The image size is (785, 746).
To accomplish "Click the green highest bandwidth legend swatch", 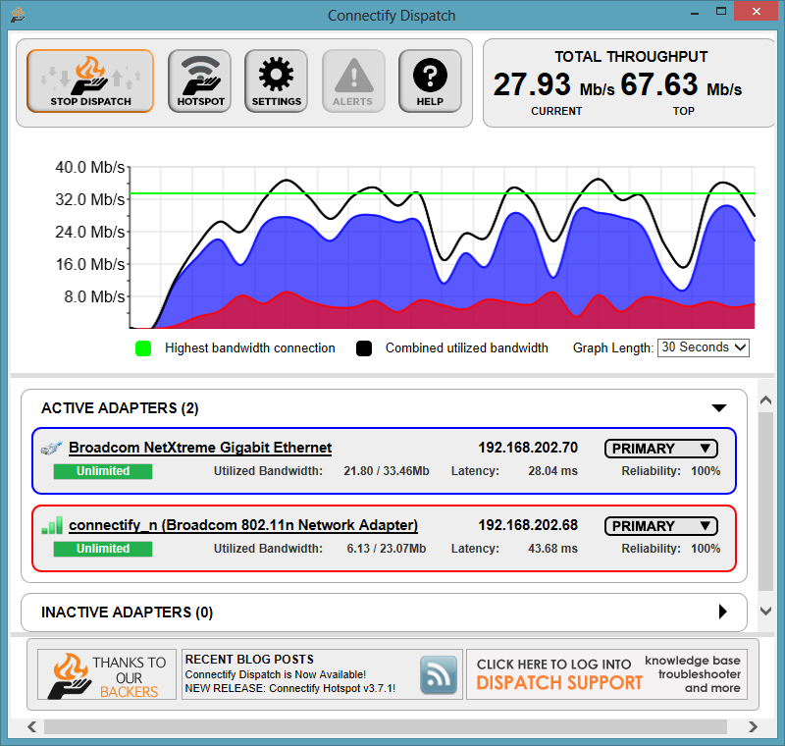I will pyautogui.click(x=143, y=348).
